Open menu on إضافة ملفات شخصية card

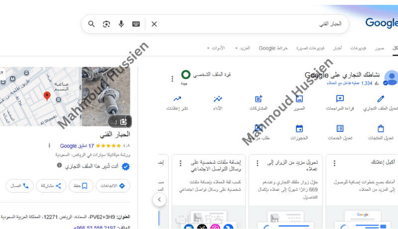pyautogui.click(x=181, y=163)
